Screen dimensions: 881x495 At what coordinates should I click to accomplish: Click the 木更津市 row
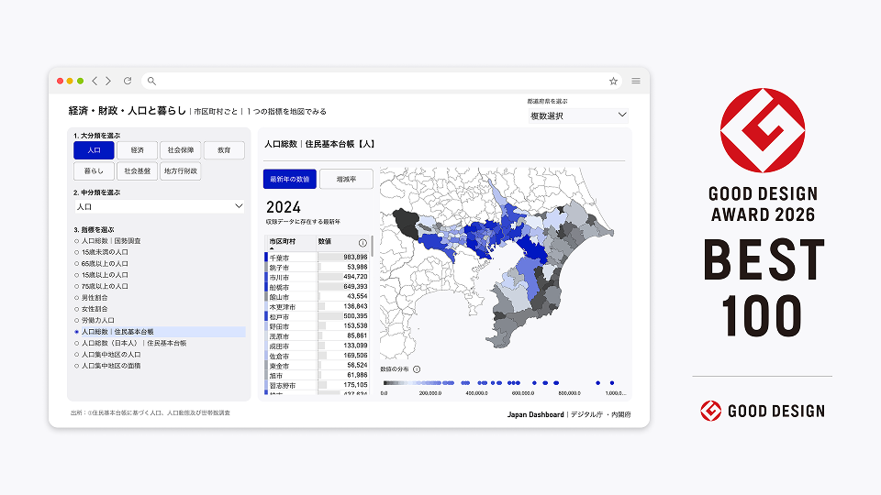pos(317,306)
